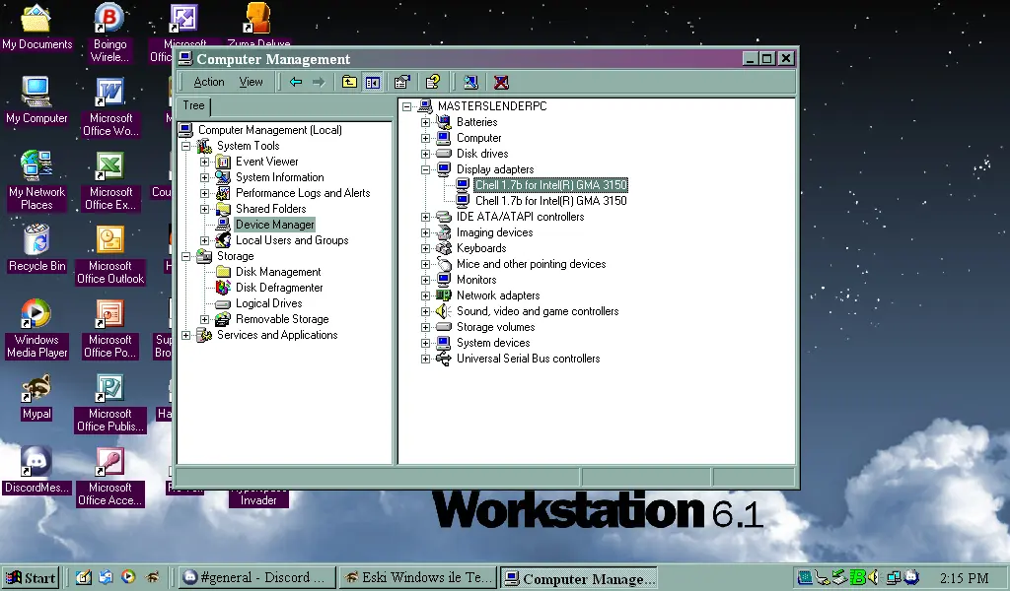
Task: Click Storage volumes entry
Action: (x=496, y=327)
